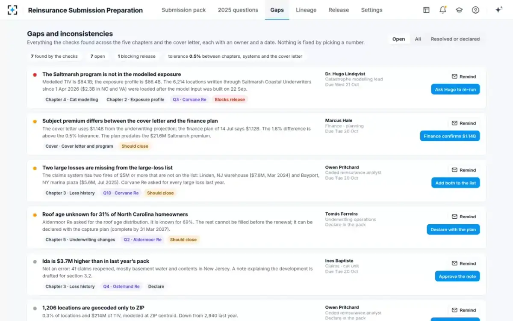Filter gaps to Open only
Screen dimensions: 513x321
pos(398,39)
